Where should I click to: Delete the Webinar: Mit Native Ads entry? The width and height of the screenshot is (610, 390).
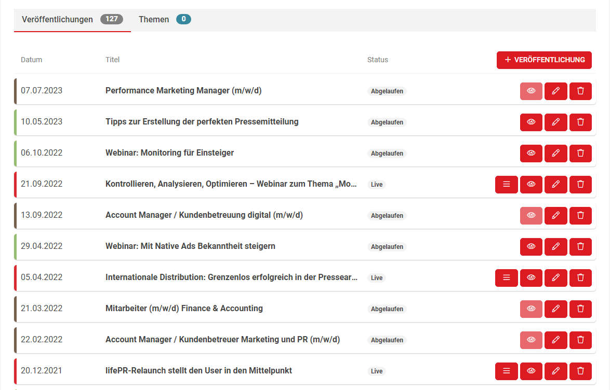(x=580, y=246)
